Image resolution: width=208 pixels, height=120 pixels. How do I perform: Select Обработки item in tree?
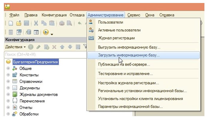[x=29, y=114]
